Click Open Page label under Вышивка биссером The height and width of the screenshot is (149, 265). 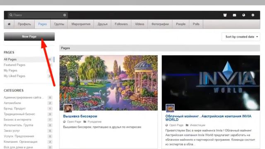tap(74, 122)
